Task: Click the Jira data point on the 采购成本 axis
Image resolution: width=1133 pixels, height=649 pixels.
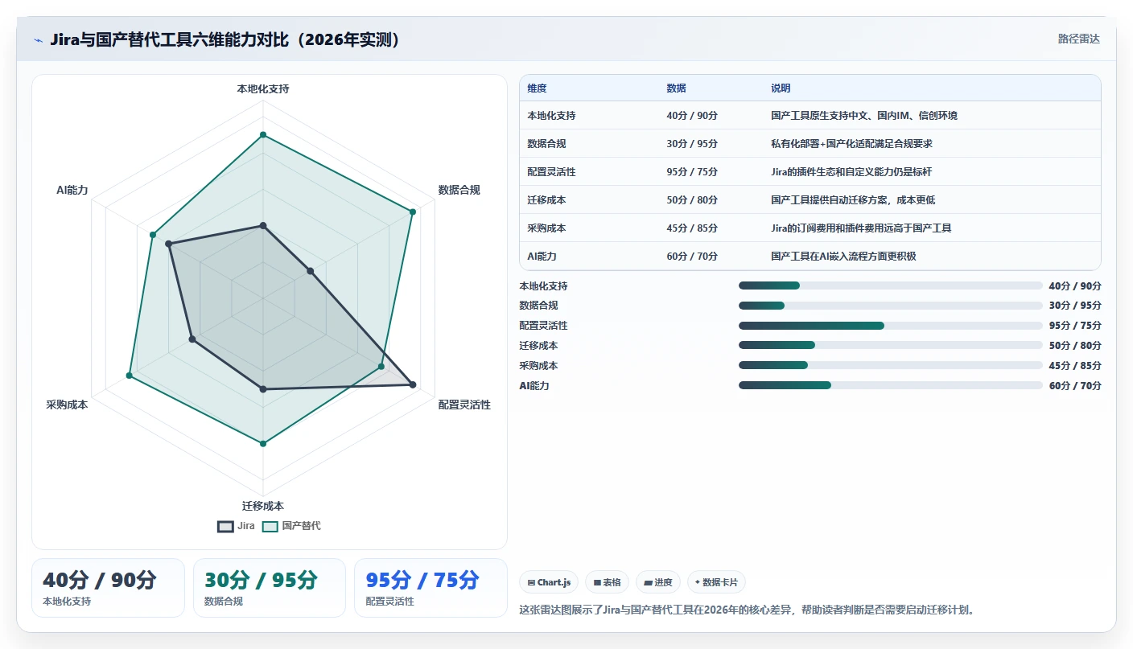Action: pos(192,339)
